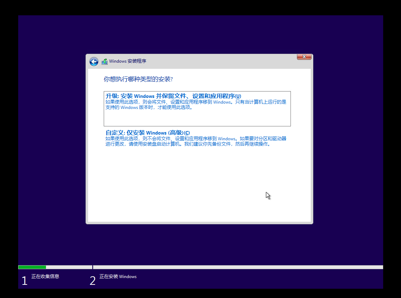Close the Windows 安装程序 dialog

[304, 57]
